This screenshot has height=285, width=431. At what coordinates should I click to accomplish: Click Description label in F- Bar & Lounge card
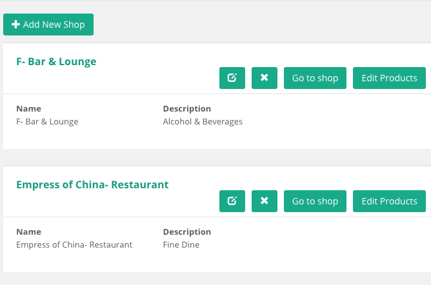[x=187, y=109]
